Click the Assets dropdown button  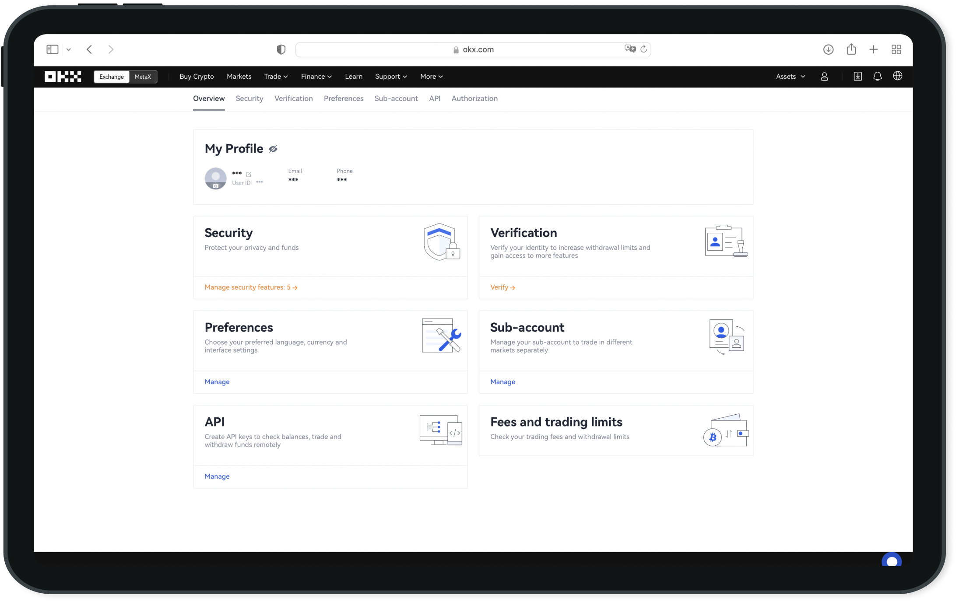click(790, 76)
